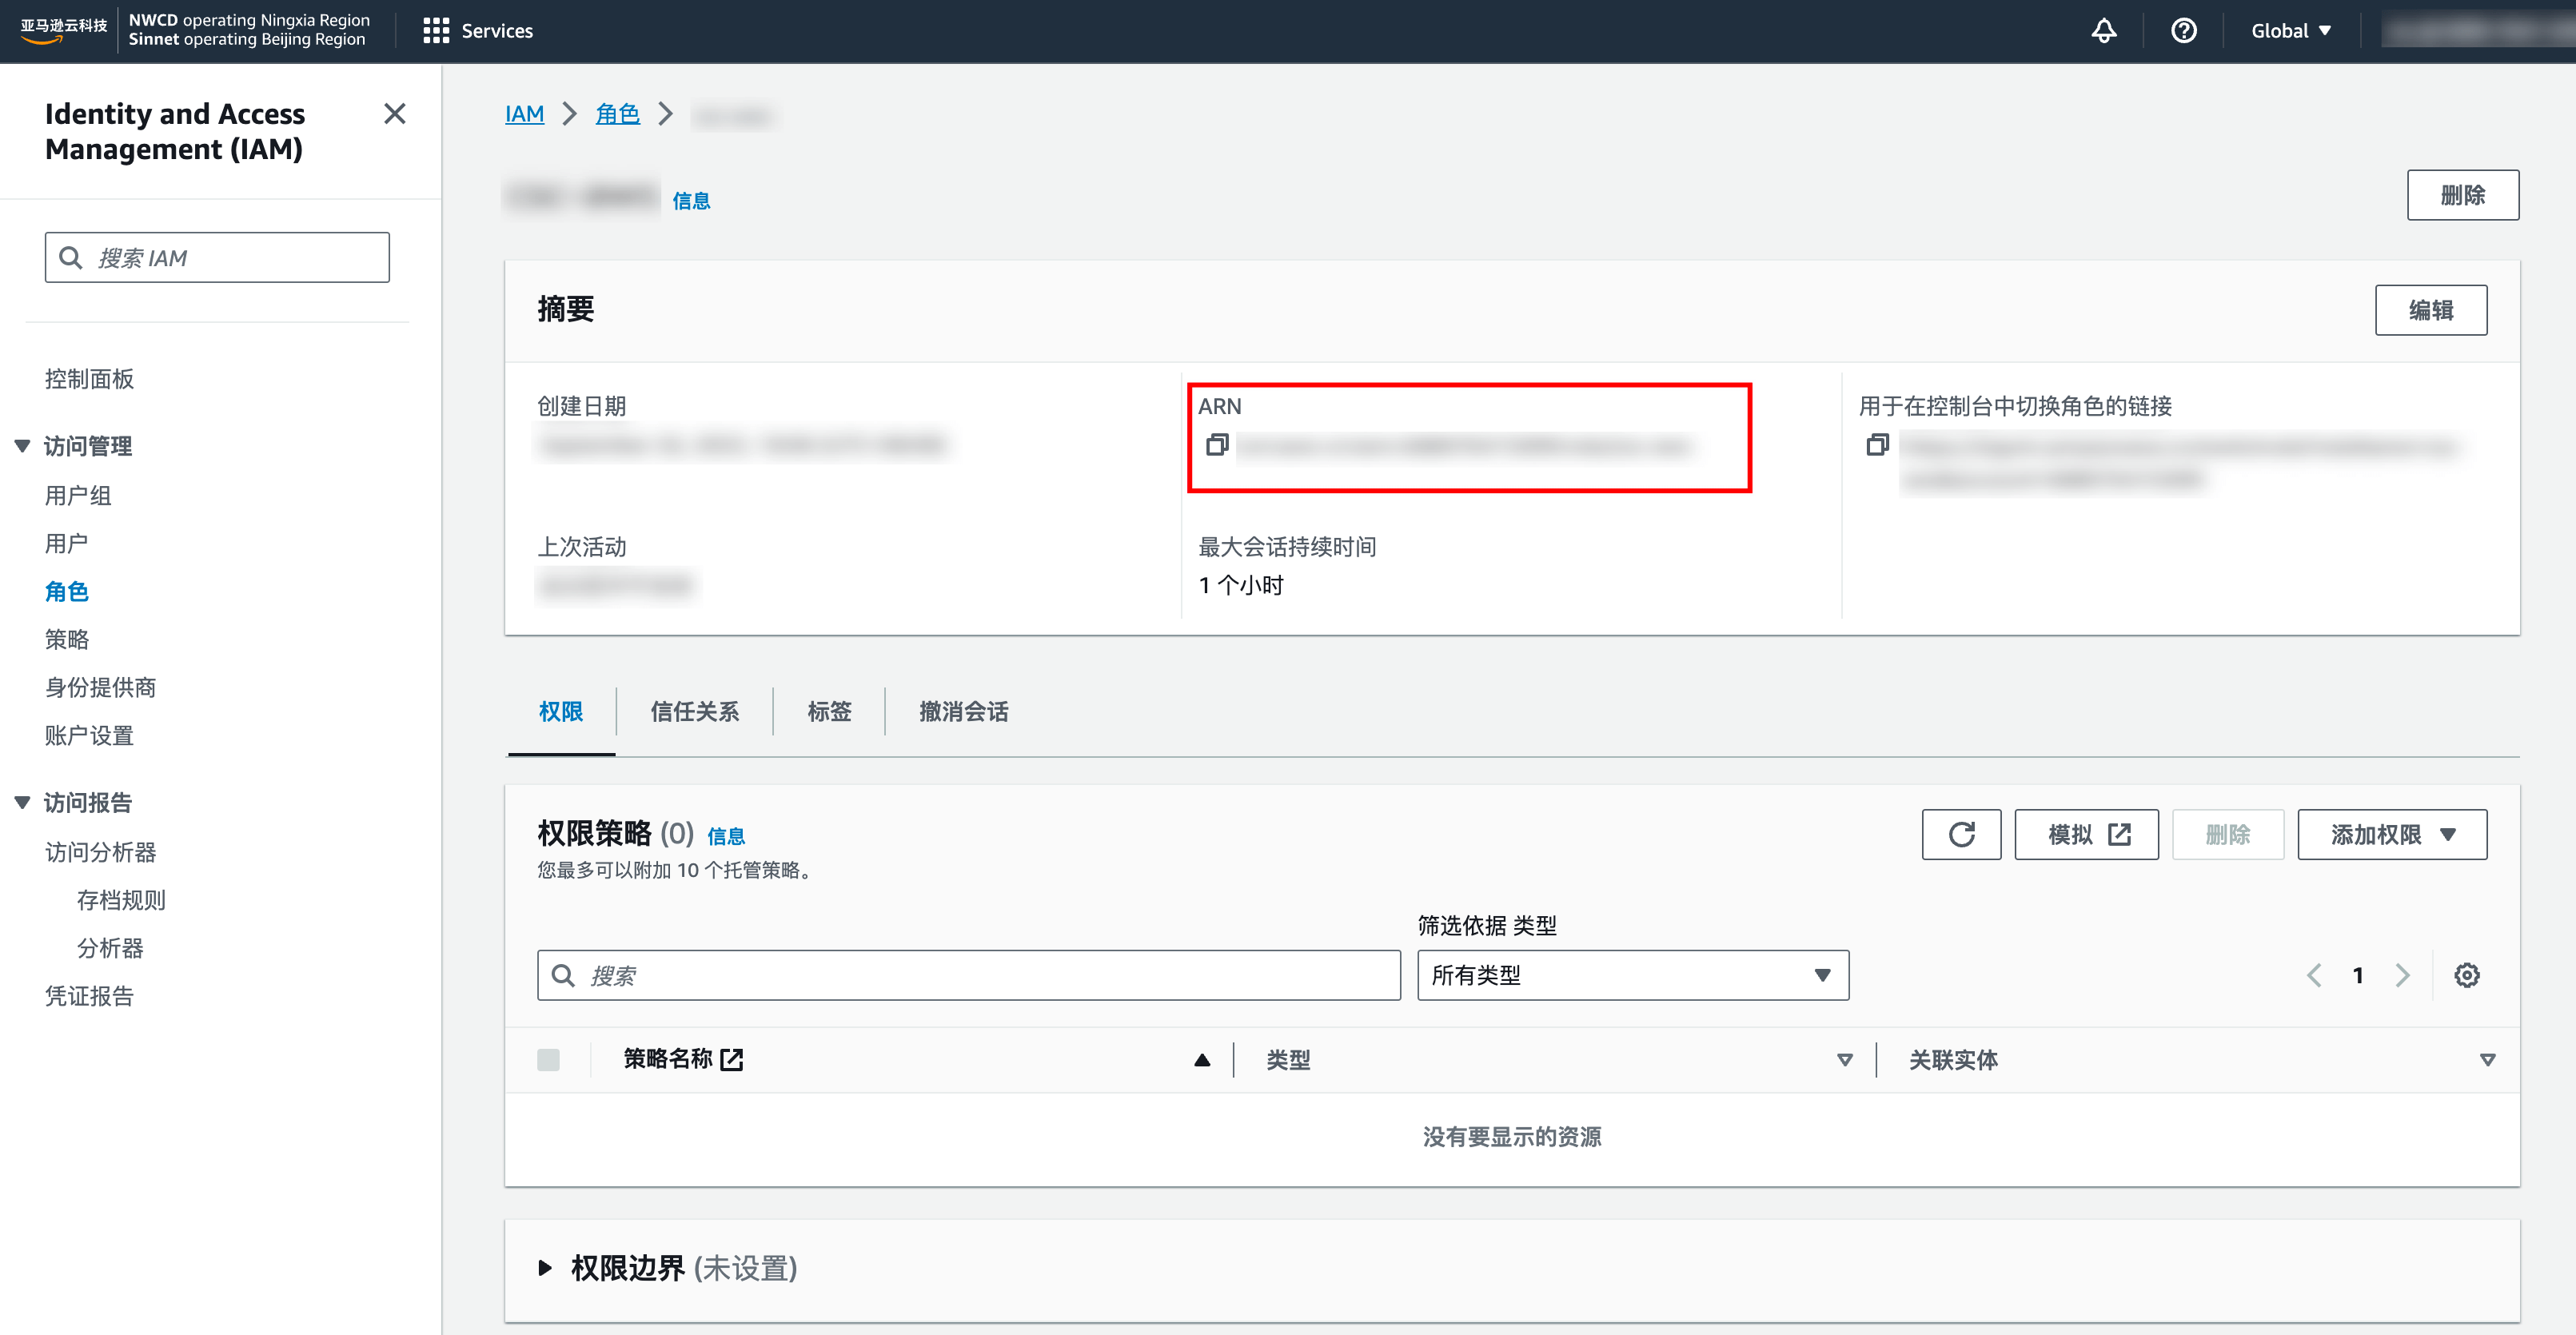Image resolution: width=2576 pixels, height=1335 pixels.
Task: Go to next page of policies
Action: pos(2402,975)
